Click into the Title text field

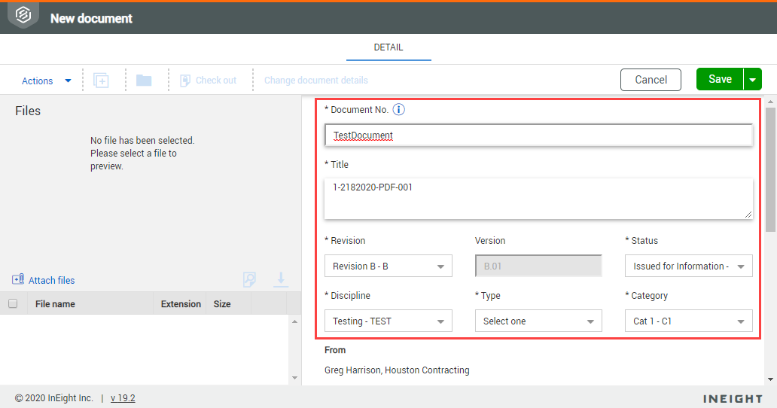(x=538, y=199)
